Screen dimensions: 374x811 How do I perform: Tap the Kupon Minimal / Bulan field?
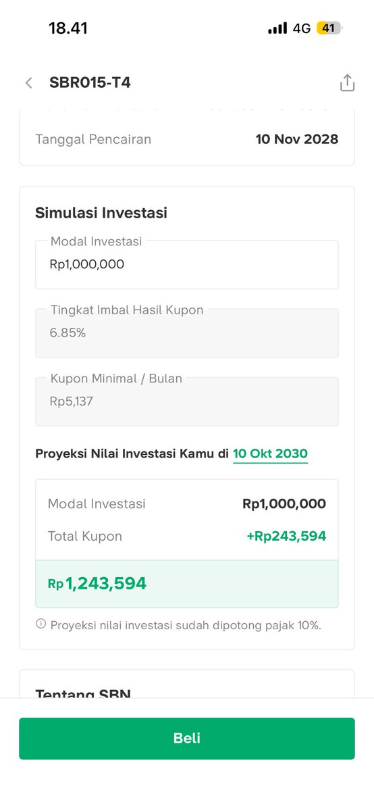pyautogui.click(x=187, y=401)
